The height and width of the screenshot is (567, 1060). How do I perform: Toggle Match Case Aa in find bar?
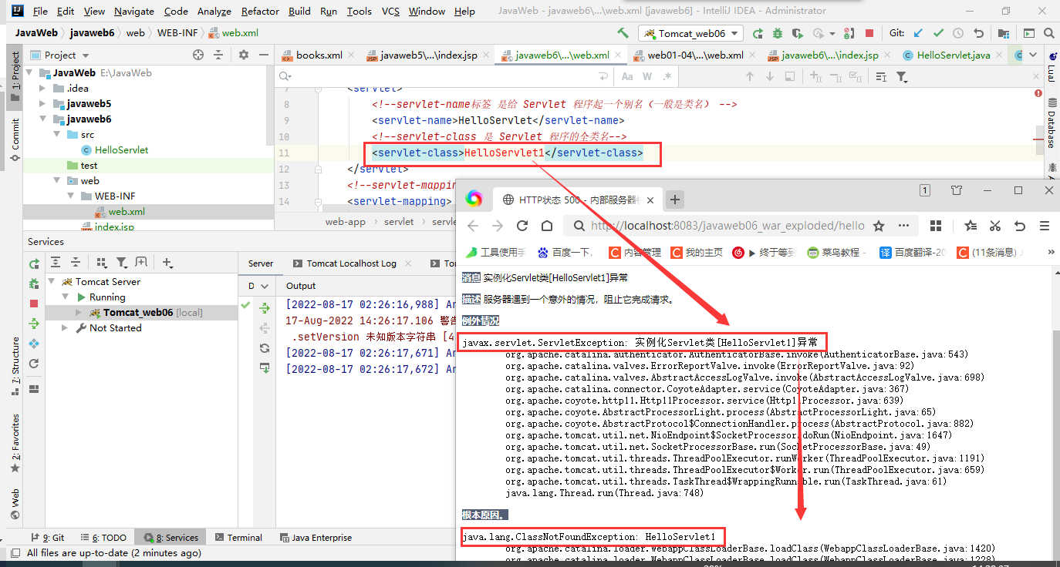pos(627,76)
